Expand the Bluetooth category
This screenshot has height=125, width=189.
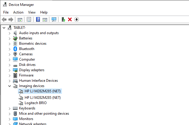tap(9, 49)
